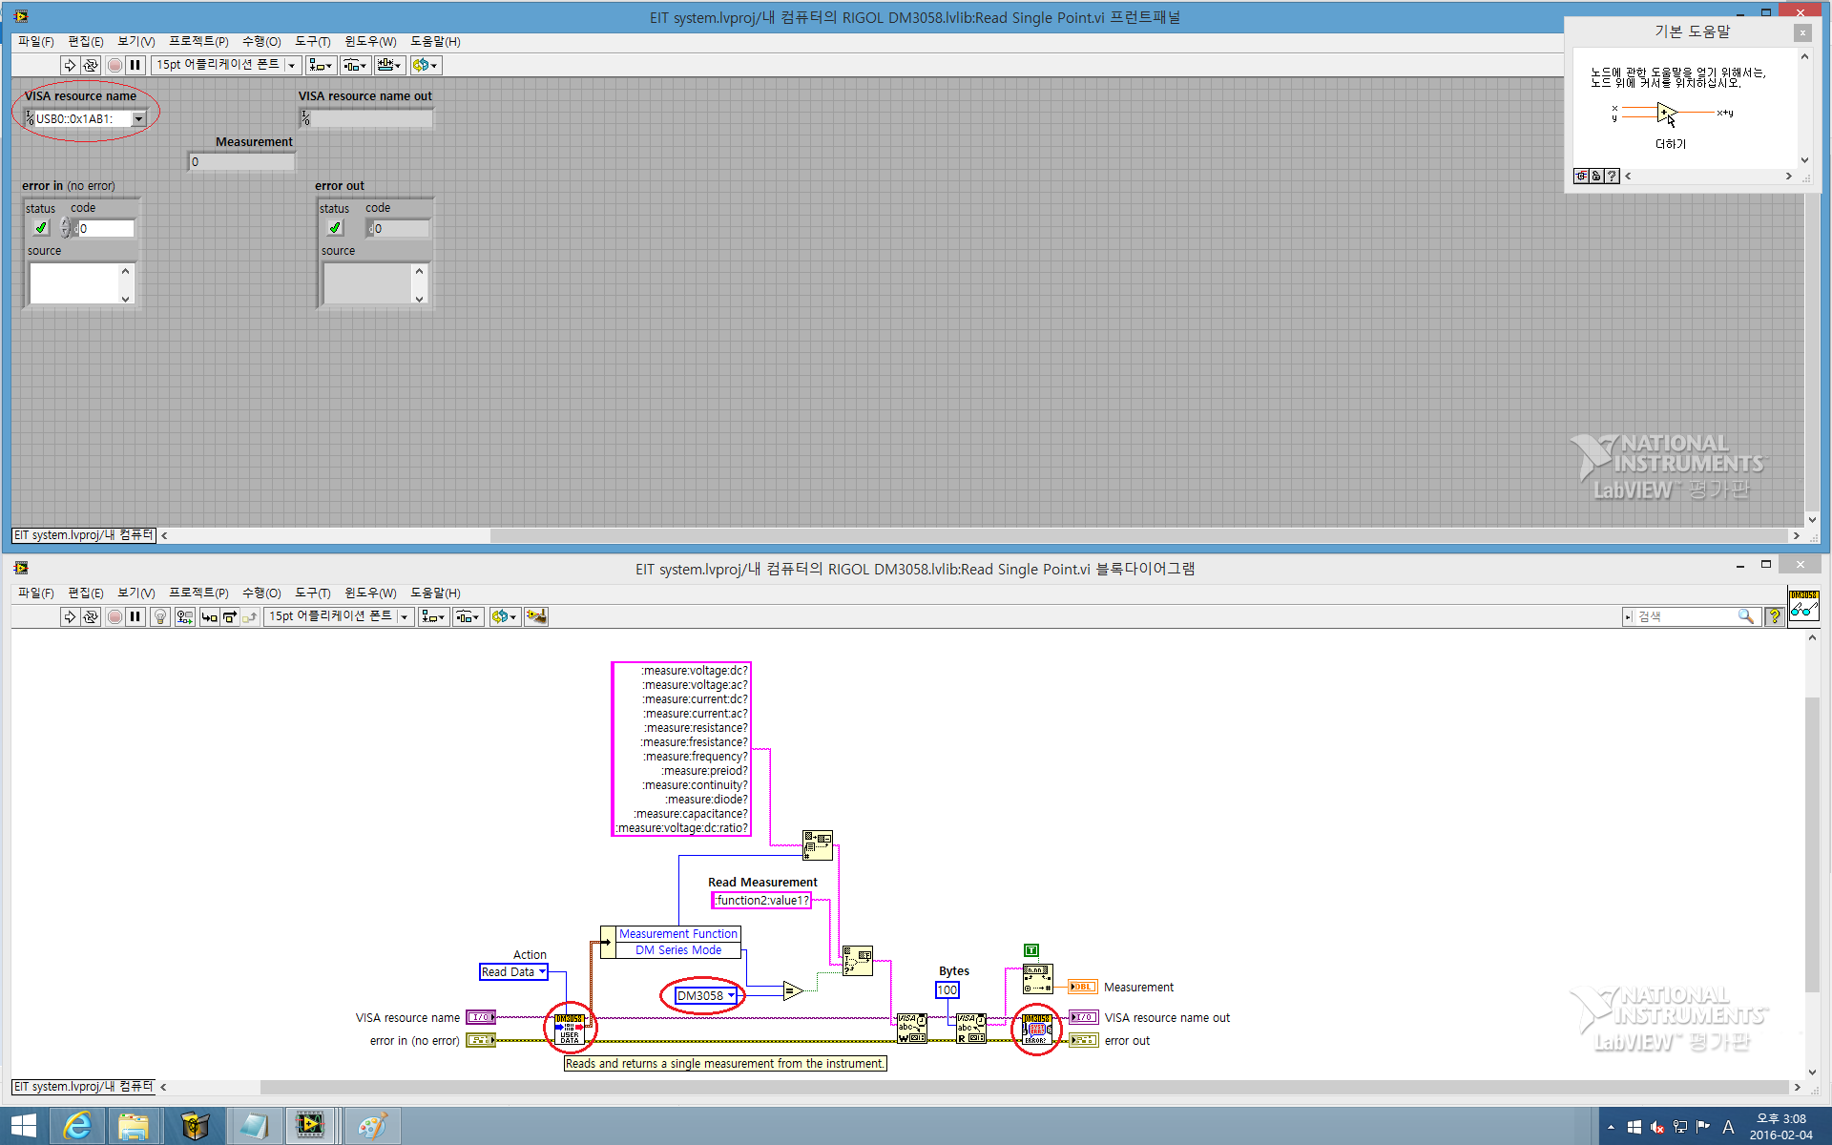Screen dimensions: 1832x1145
Task: Click Internet Explorer in taskbar
Action: [x=77, y=1126]
